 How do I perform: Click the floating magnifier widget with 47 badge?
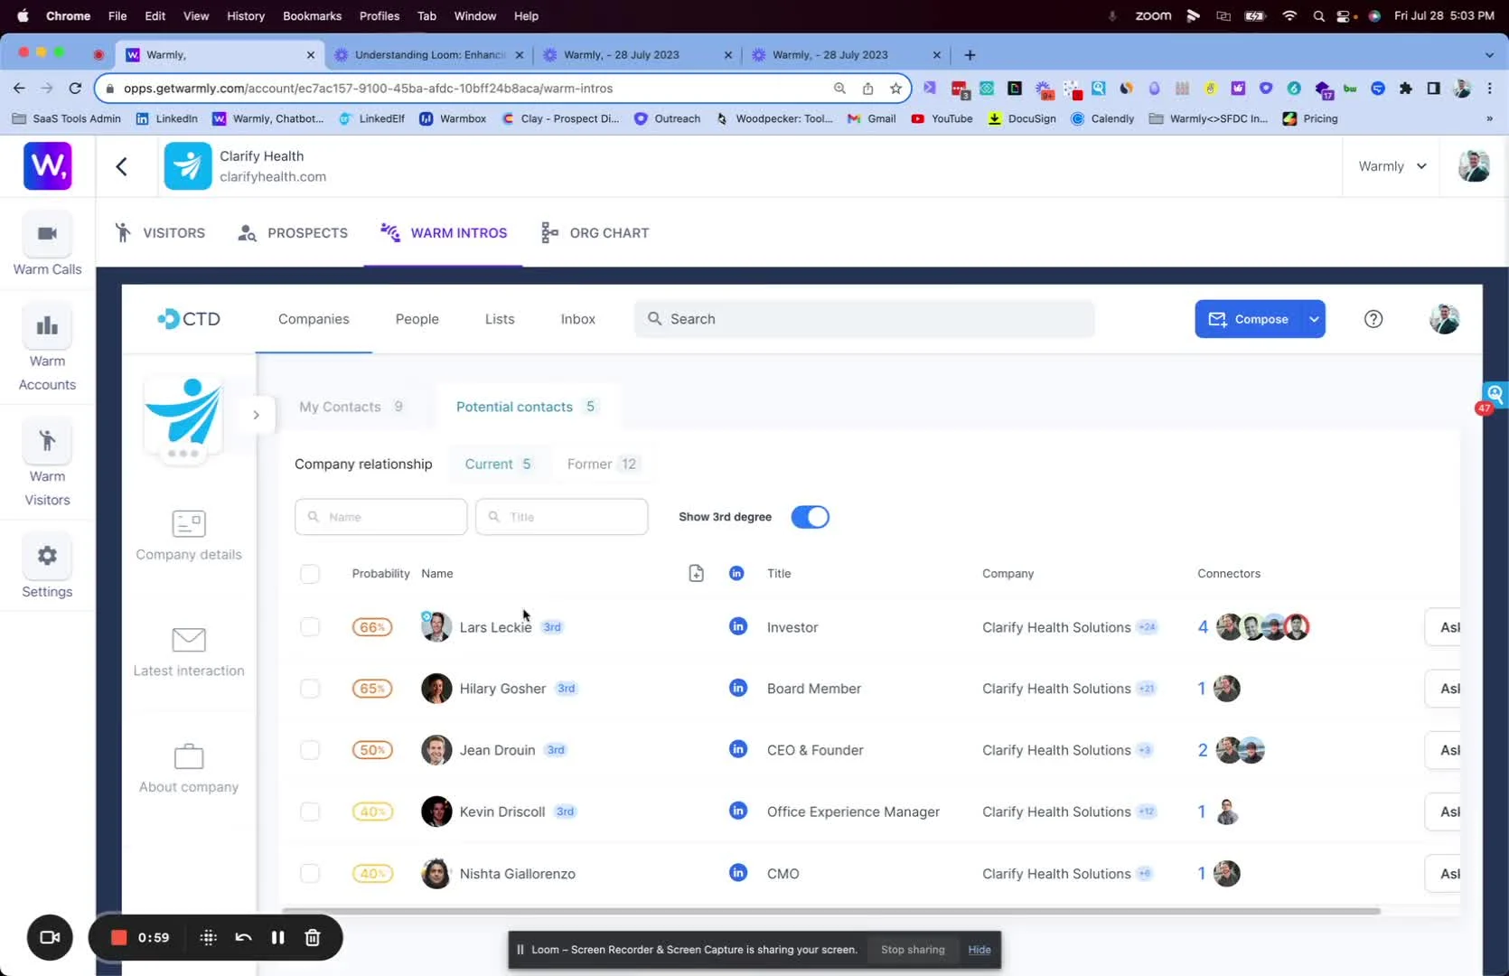(x=1495, y=396)
